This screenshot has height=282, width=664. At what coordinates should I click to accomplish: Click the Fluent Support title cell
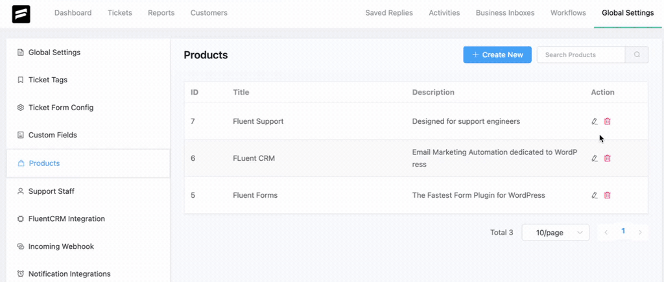click(258, 121)
